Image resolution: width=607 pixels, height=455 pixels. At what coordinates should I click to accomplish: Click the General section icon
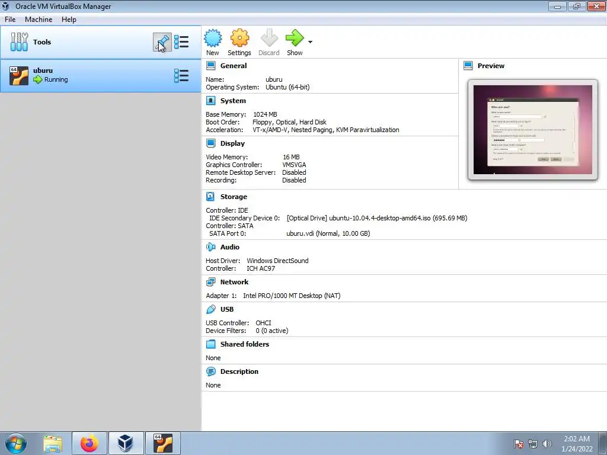click(x=210, y=66)
